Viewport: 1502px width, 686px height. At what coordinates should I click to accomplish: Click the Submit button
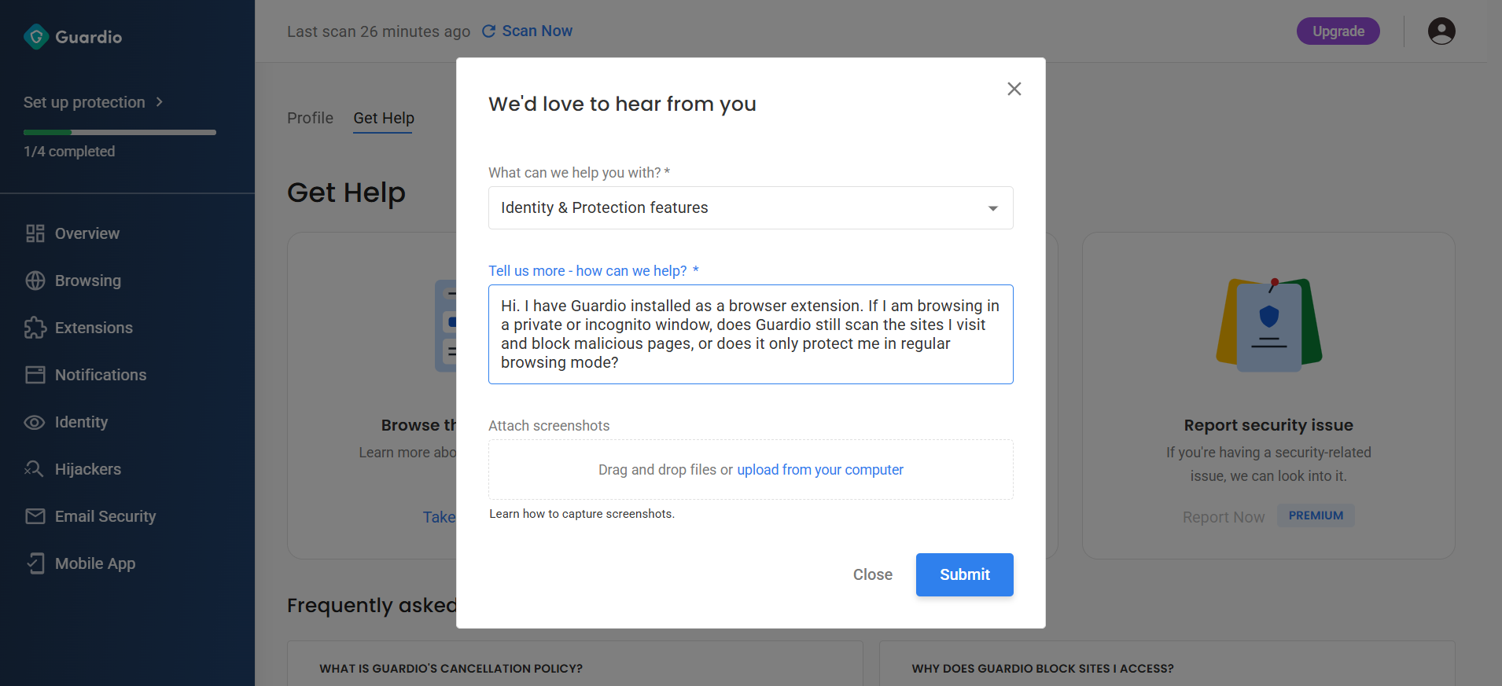[965, 574]
